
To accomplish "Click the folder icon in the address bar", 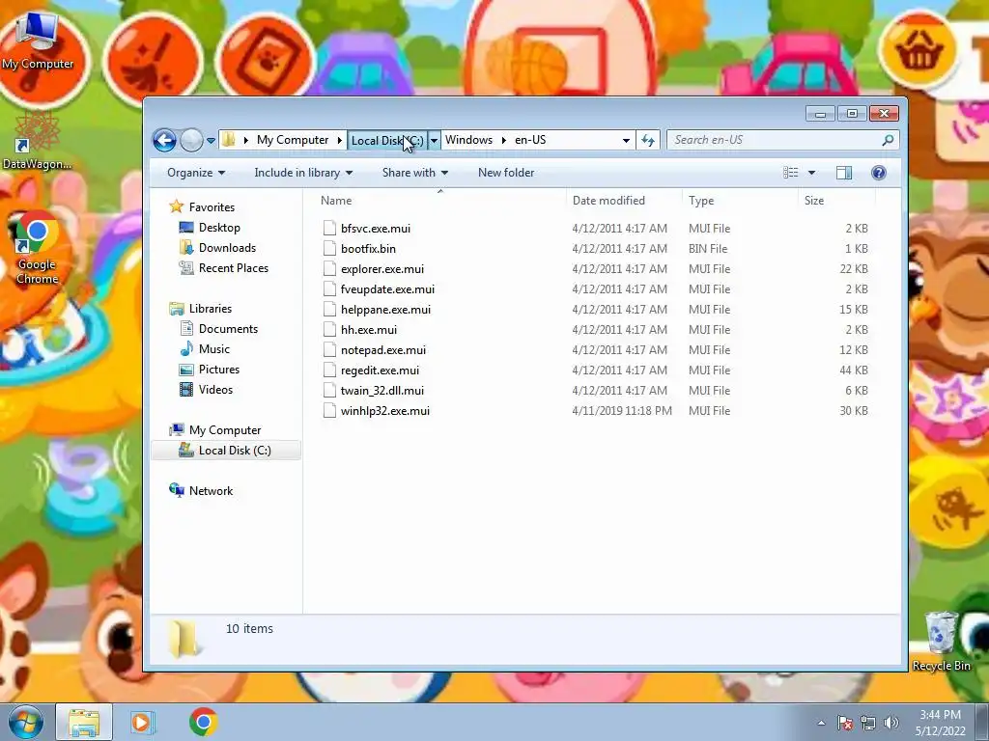I will 229,139.
